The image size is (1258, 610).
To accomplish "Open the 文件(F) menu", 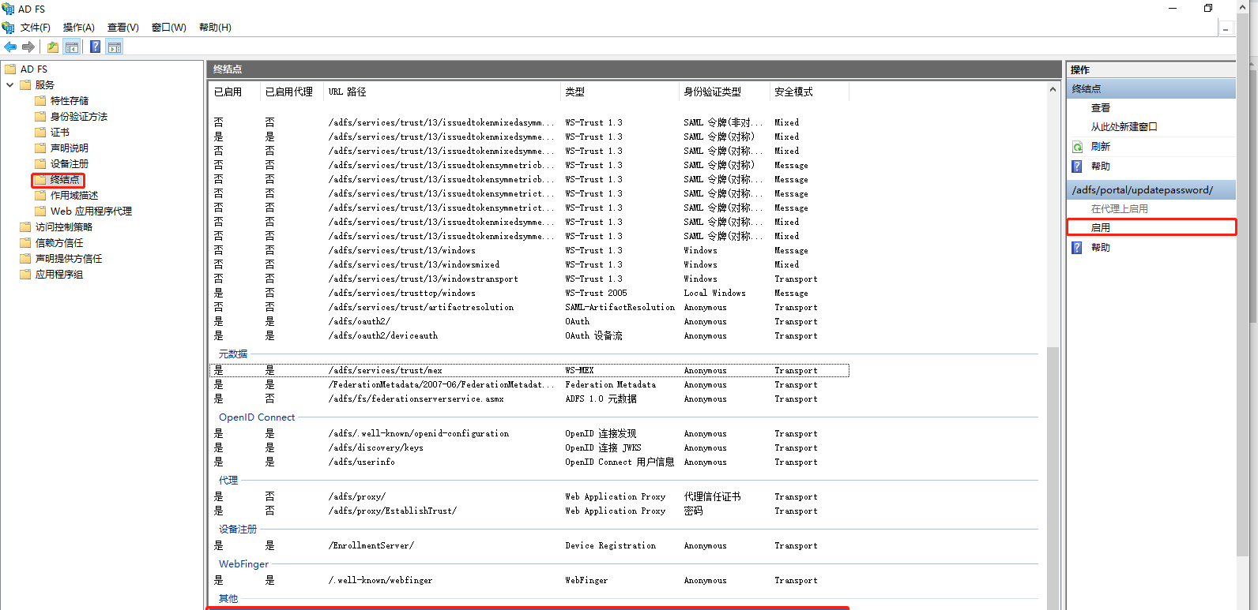I will 35,28.
